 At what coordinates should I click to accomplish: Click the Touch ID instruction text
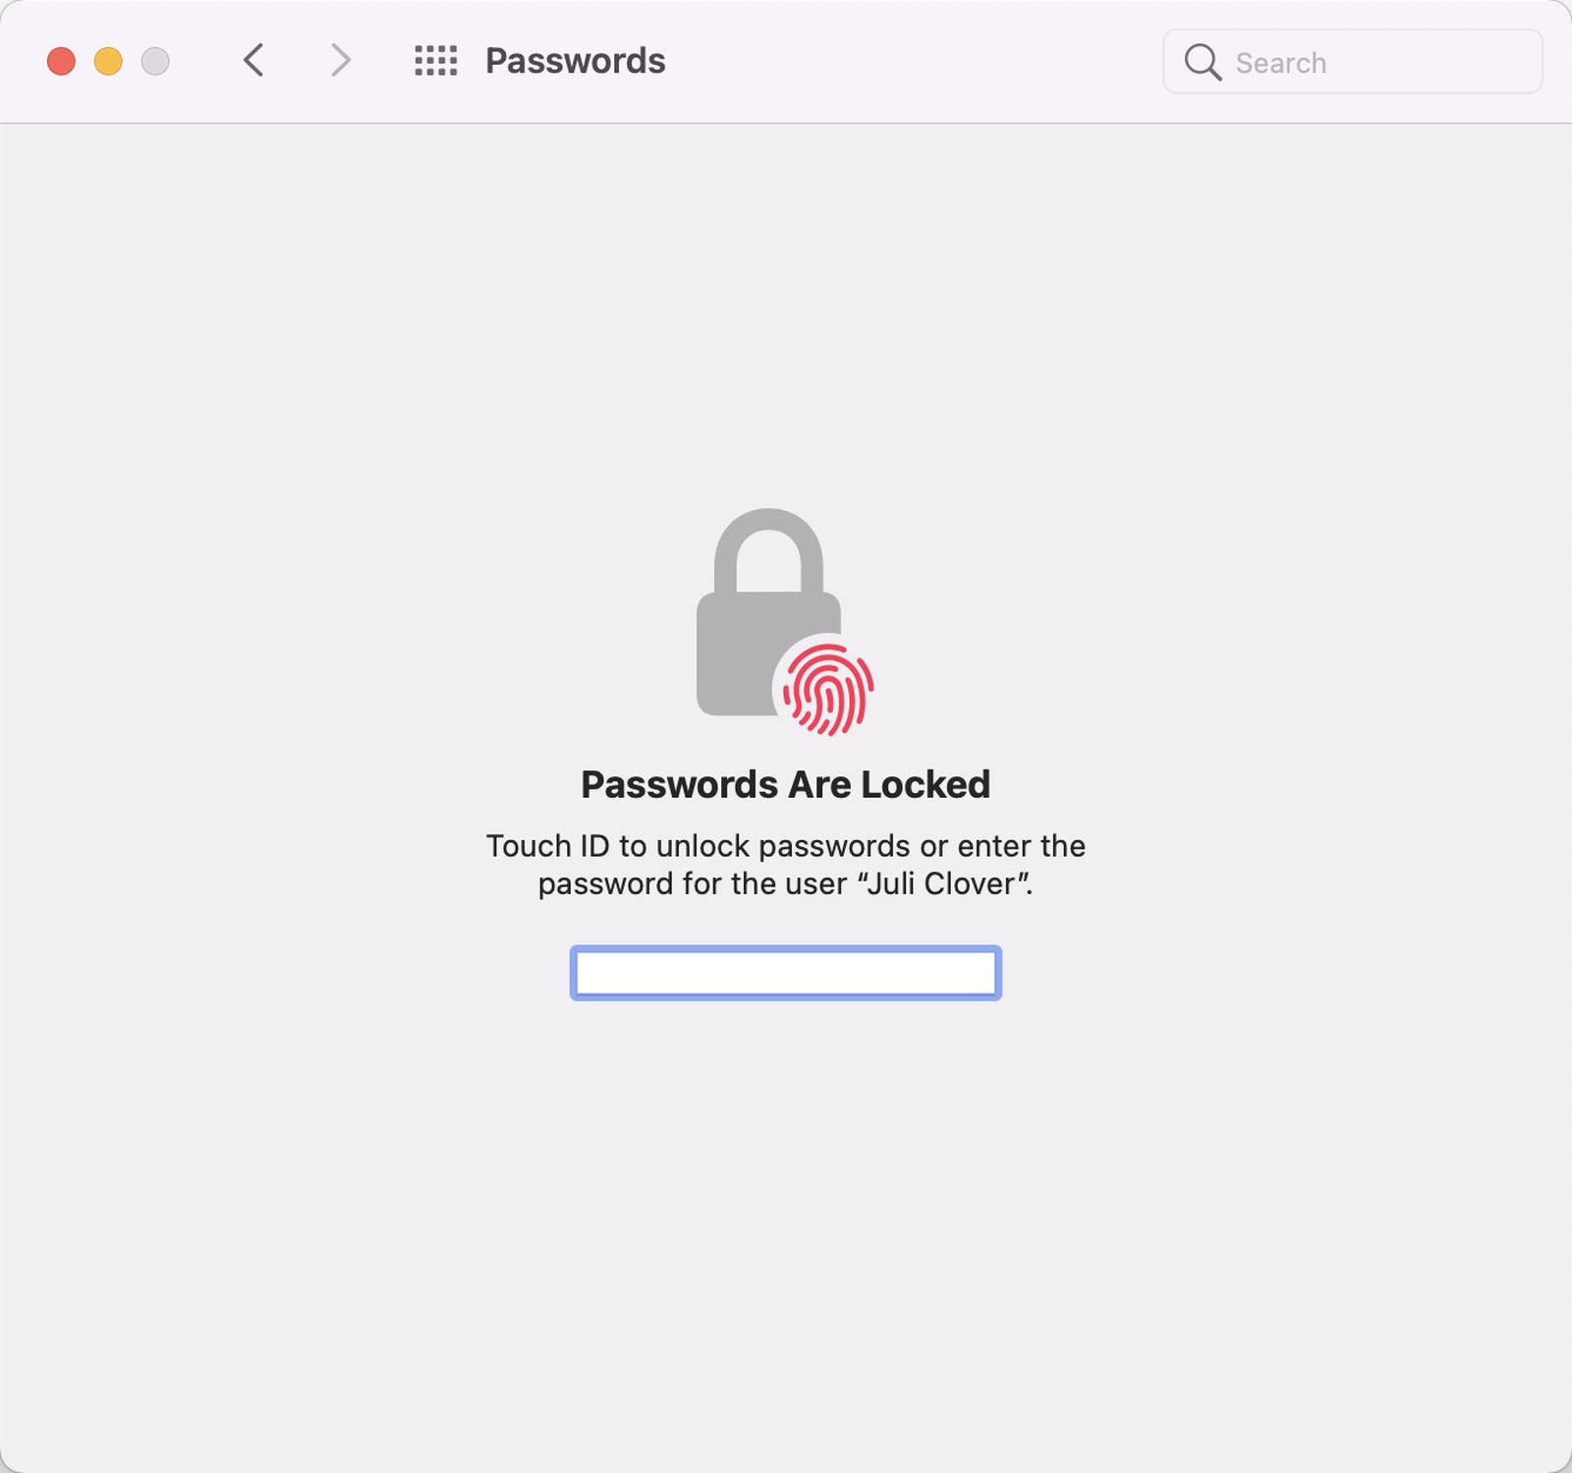coord(786,865)
